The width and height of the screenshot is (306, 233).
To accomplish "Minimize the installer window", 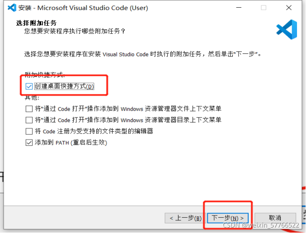I will pyautogui.click(x=239, y=8).
